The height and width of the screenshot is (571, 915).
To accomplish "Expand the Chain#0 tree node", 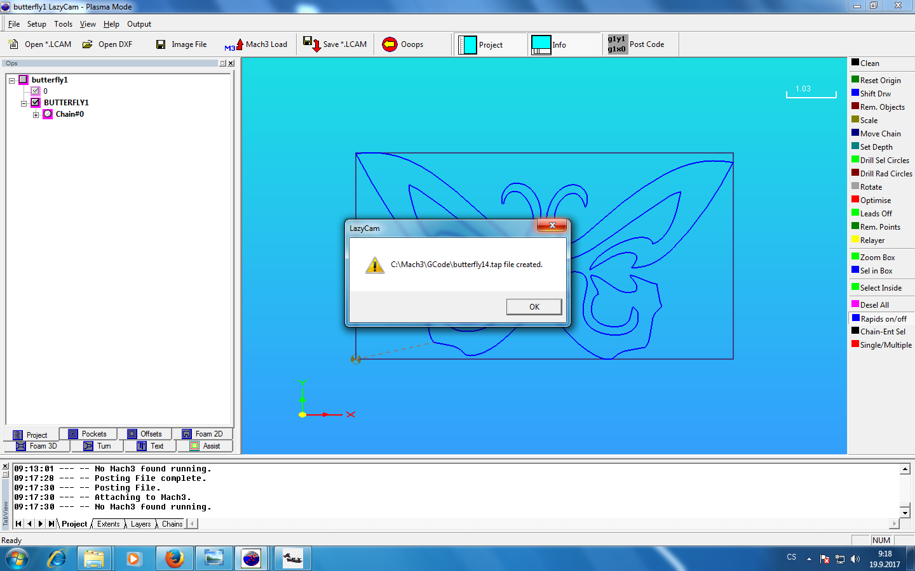I will [x=36, y=115].
